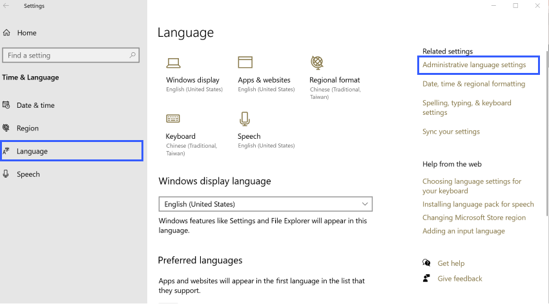Select the Regional format globe icon
This screenshot has height=304, width=549.
(x=316, y=63)
